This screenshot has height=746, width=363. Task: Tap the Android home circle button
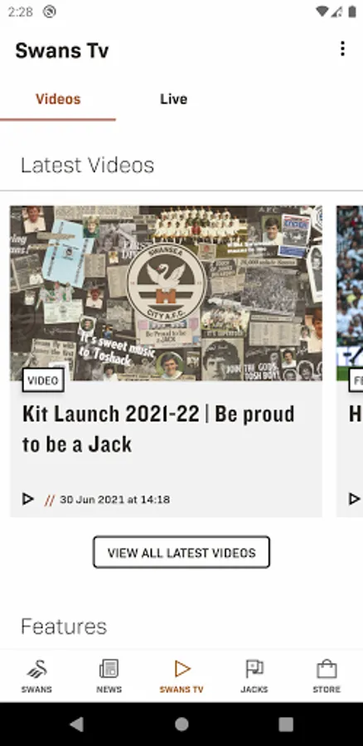click(x=181, y=724)
